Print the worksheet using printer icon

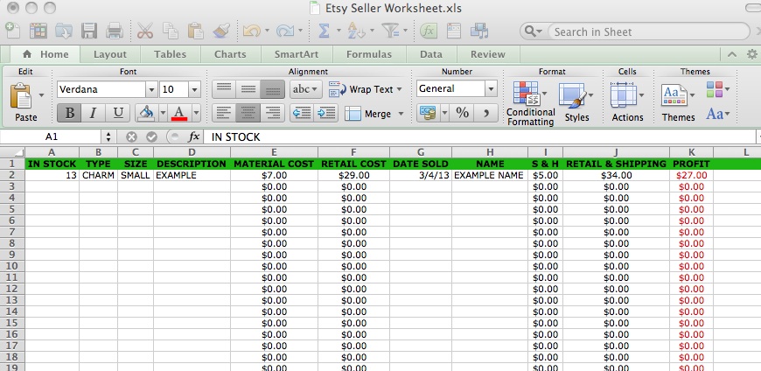(x=115, y=31)
